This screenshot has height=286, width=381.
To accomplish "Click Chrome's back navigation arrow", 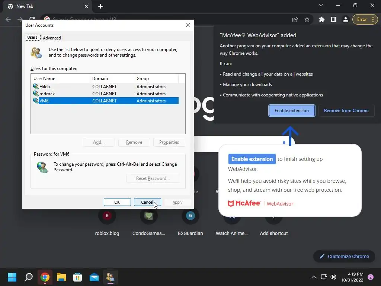I will [x=8, y=19].
